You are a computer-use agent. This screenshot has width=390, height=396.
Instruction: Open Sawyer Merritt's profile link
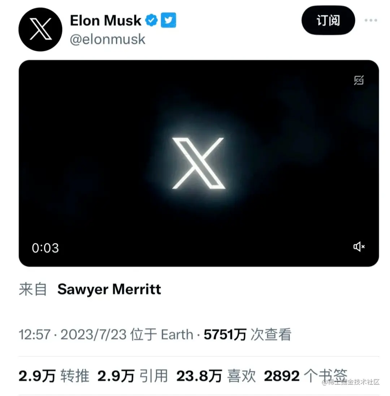[x=109, y=289]
